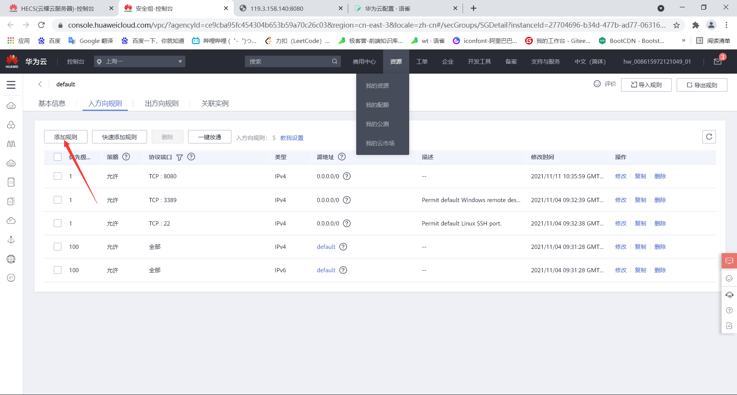Switch to the 关联实例 tab

pos(215,103)
